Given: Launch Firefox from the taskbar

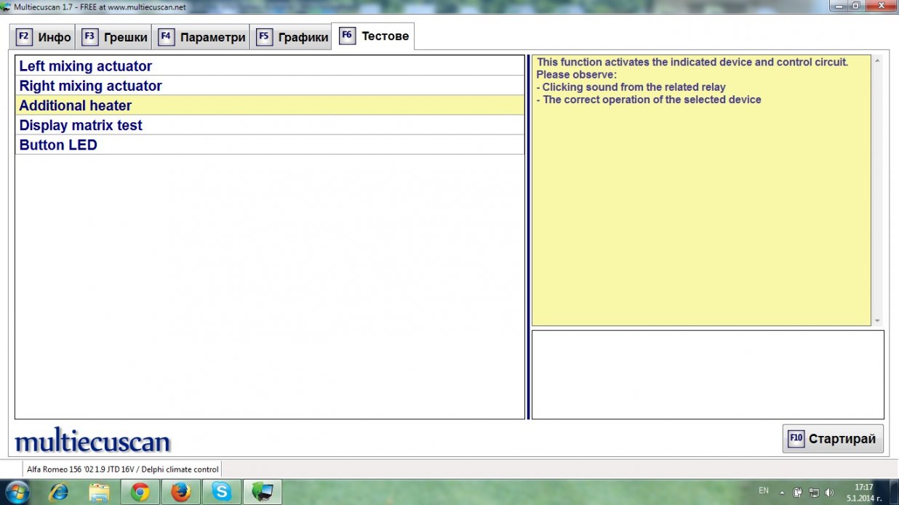Looking at the screenshot, I should coord(180,492).
